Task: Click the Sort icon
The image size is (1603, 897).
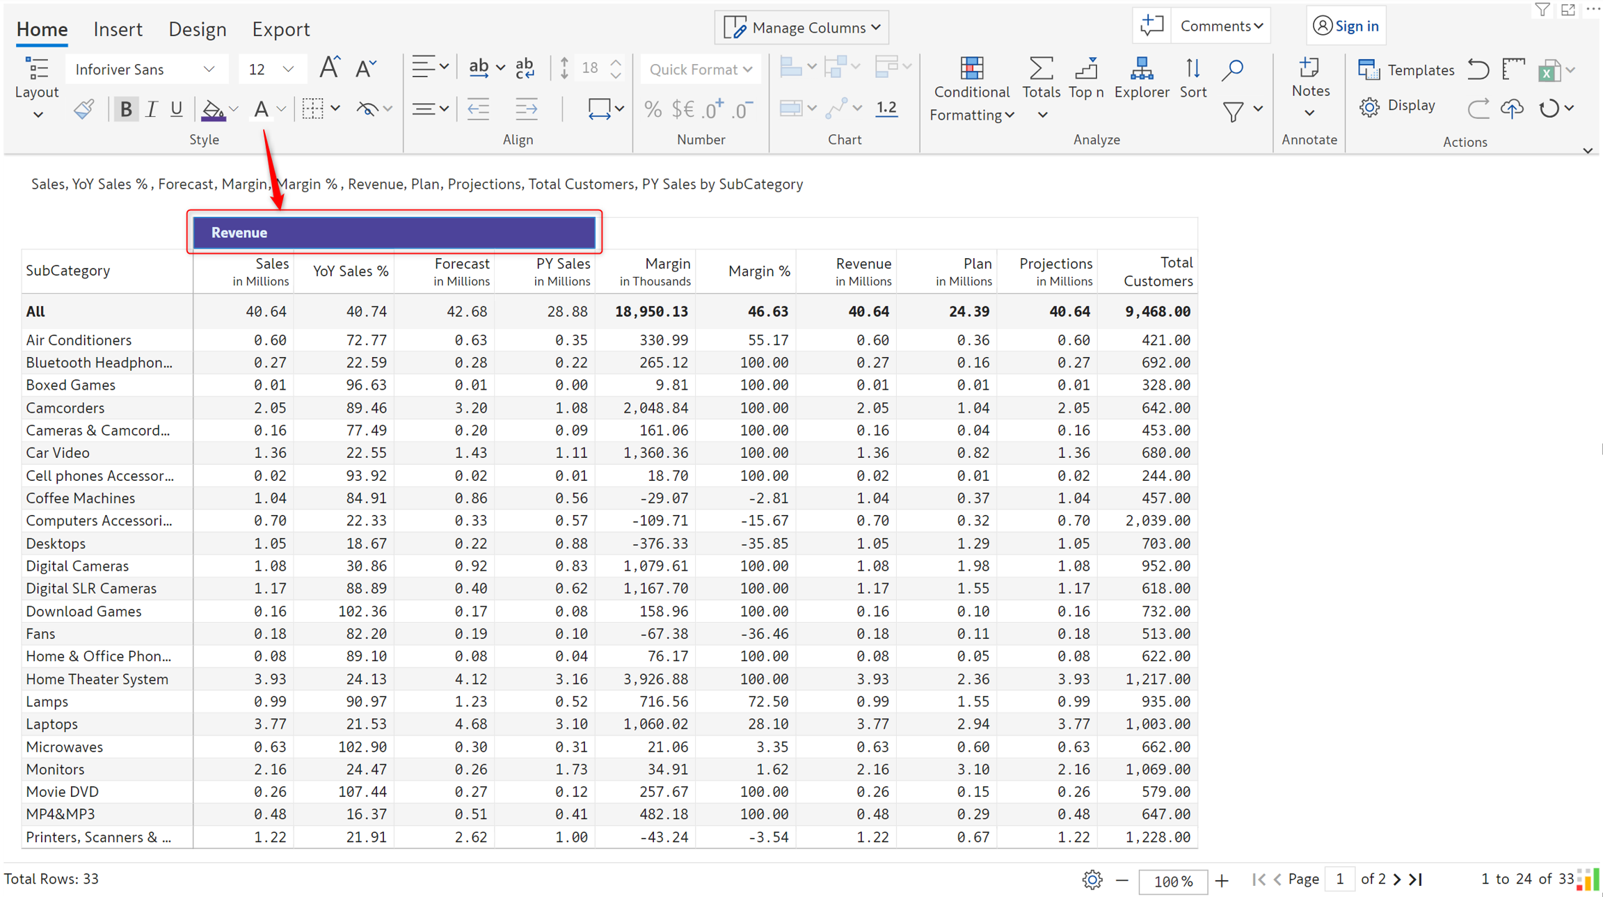Action: 1193,70
